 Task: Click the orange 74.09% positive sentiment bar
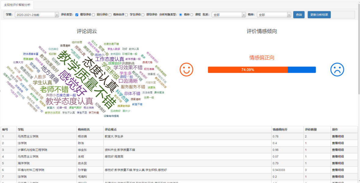(248, 70)
